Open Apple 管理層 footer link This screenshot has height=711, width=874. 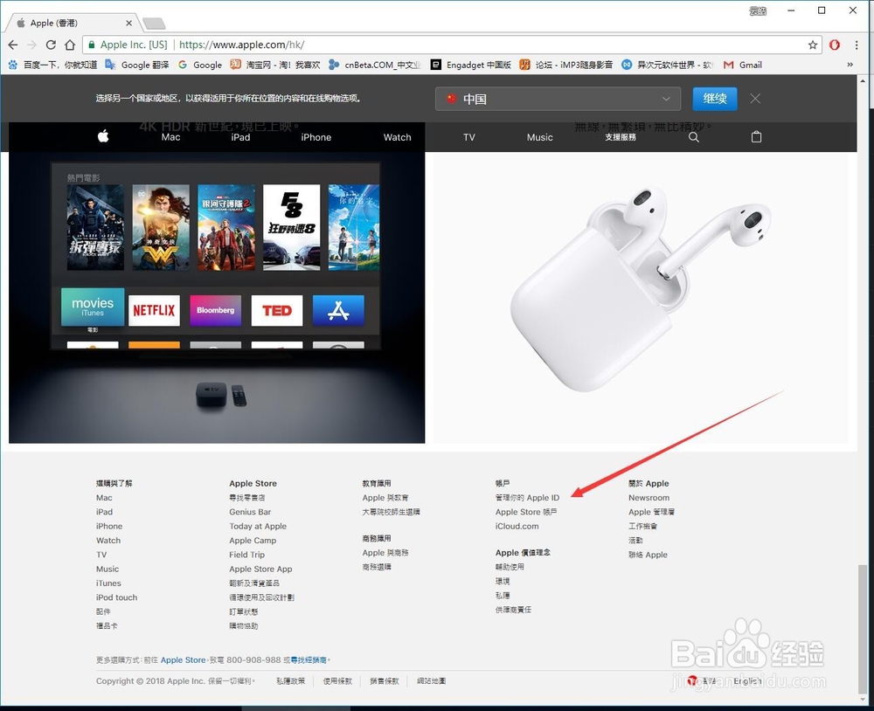pyautogui.click(x=651, y=512)
